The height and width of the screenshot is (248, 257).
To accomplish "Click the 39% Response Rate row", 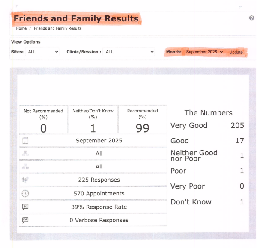I will pyautogui.click(x=99, y=207).
